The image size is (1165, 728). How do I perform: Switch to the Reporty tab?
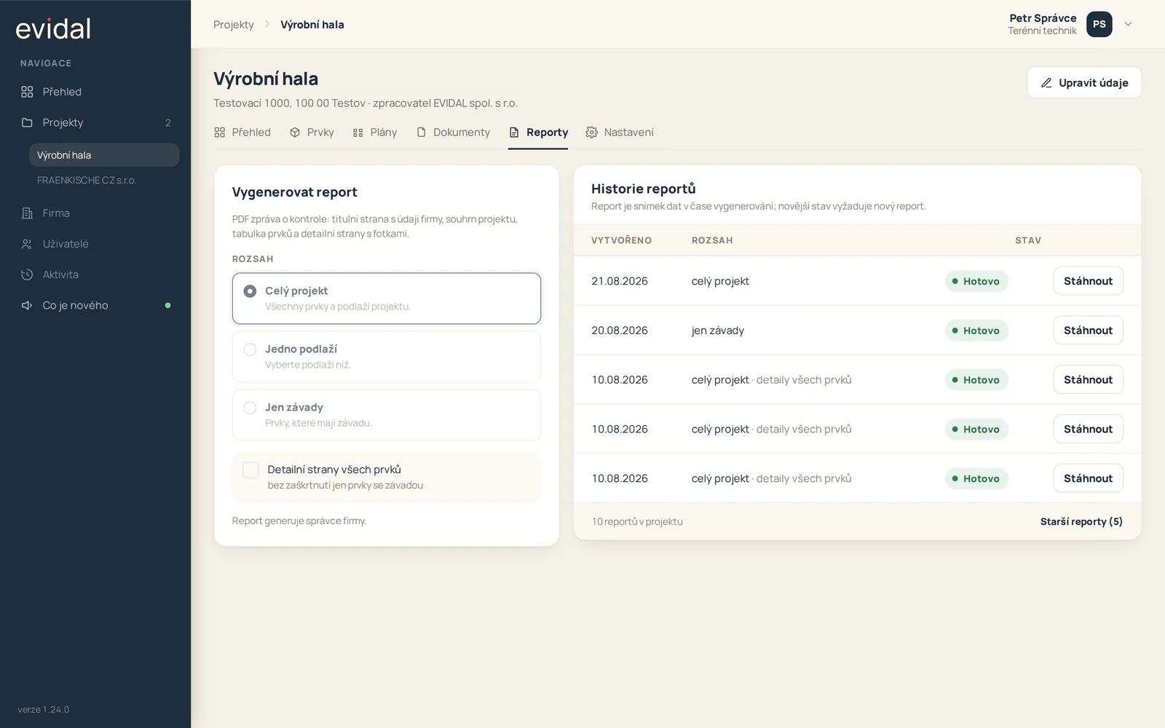click(538, 132)
